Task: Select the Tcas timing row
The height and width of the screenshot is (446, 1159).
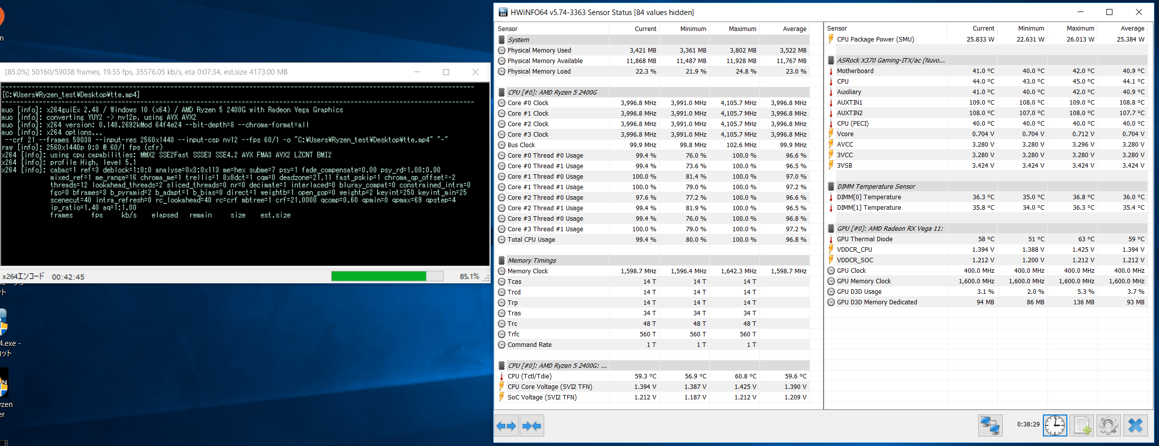Action: click(652, 281)
